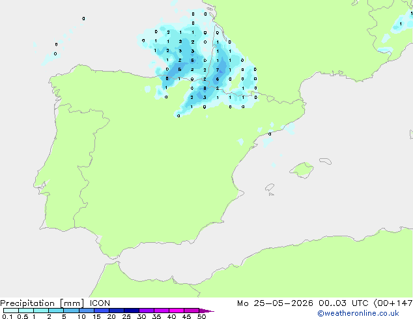413x319 pixels.
Task: Click the '25' legend scale label
Action: (x=126, y=316)
